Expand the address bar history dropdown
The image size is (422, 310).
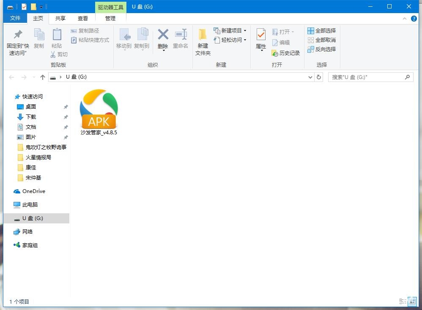click(310, 77)
